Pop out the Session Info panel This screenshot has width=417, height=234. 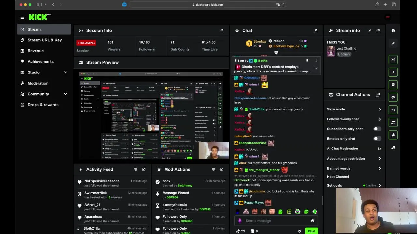(x=222, y=31)
